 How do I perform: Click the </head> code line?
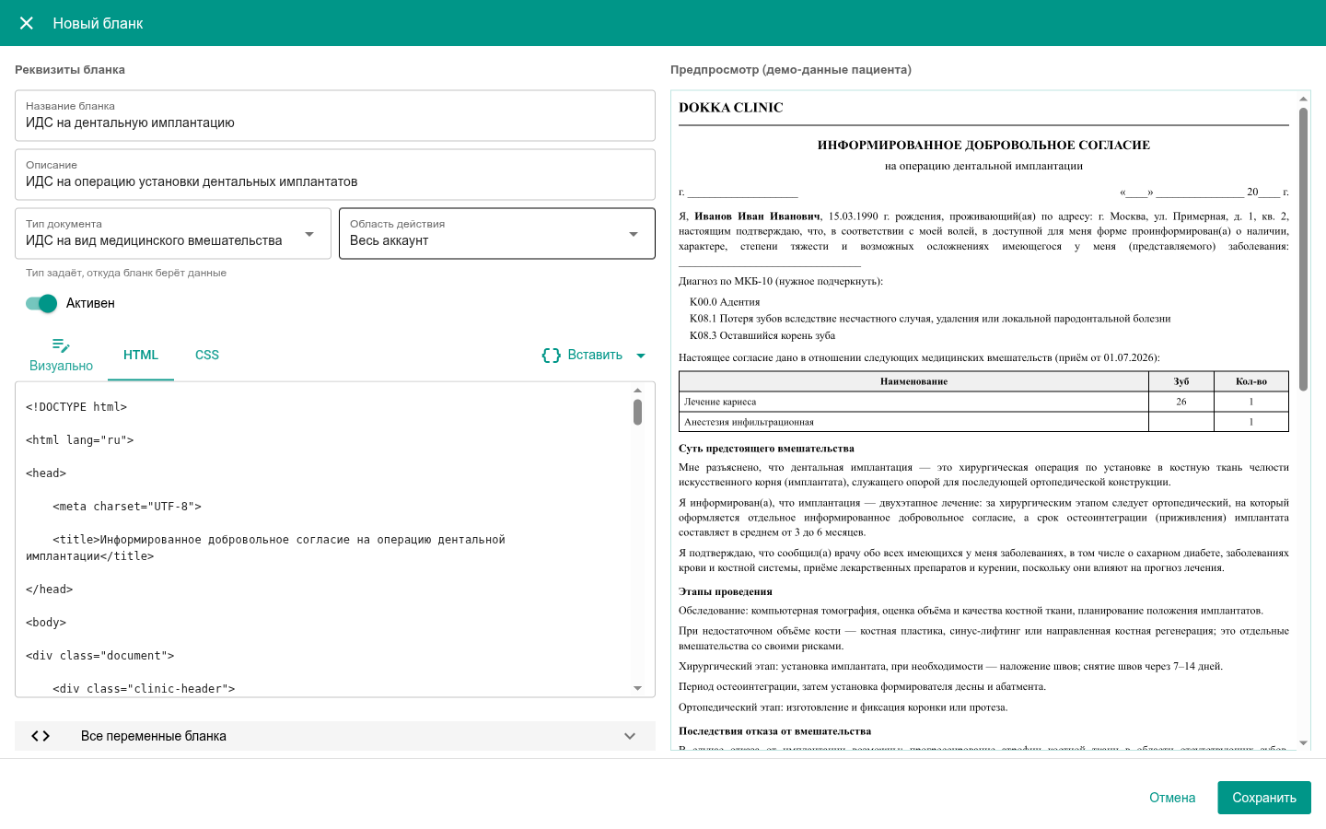[x=50, y=590]
